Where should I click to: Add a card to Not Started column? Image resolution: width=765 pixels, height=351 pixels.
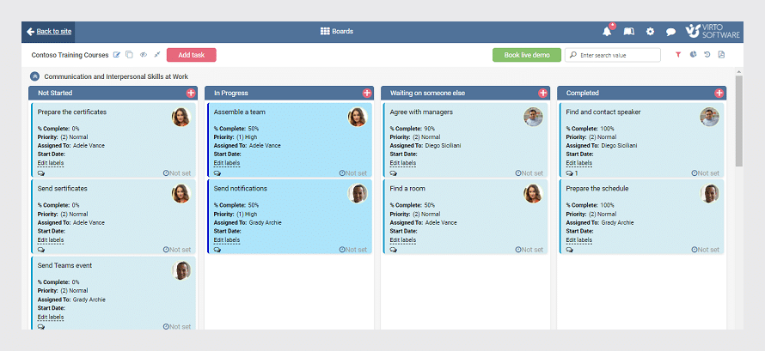[x=190, y=93]
